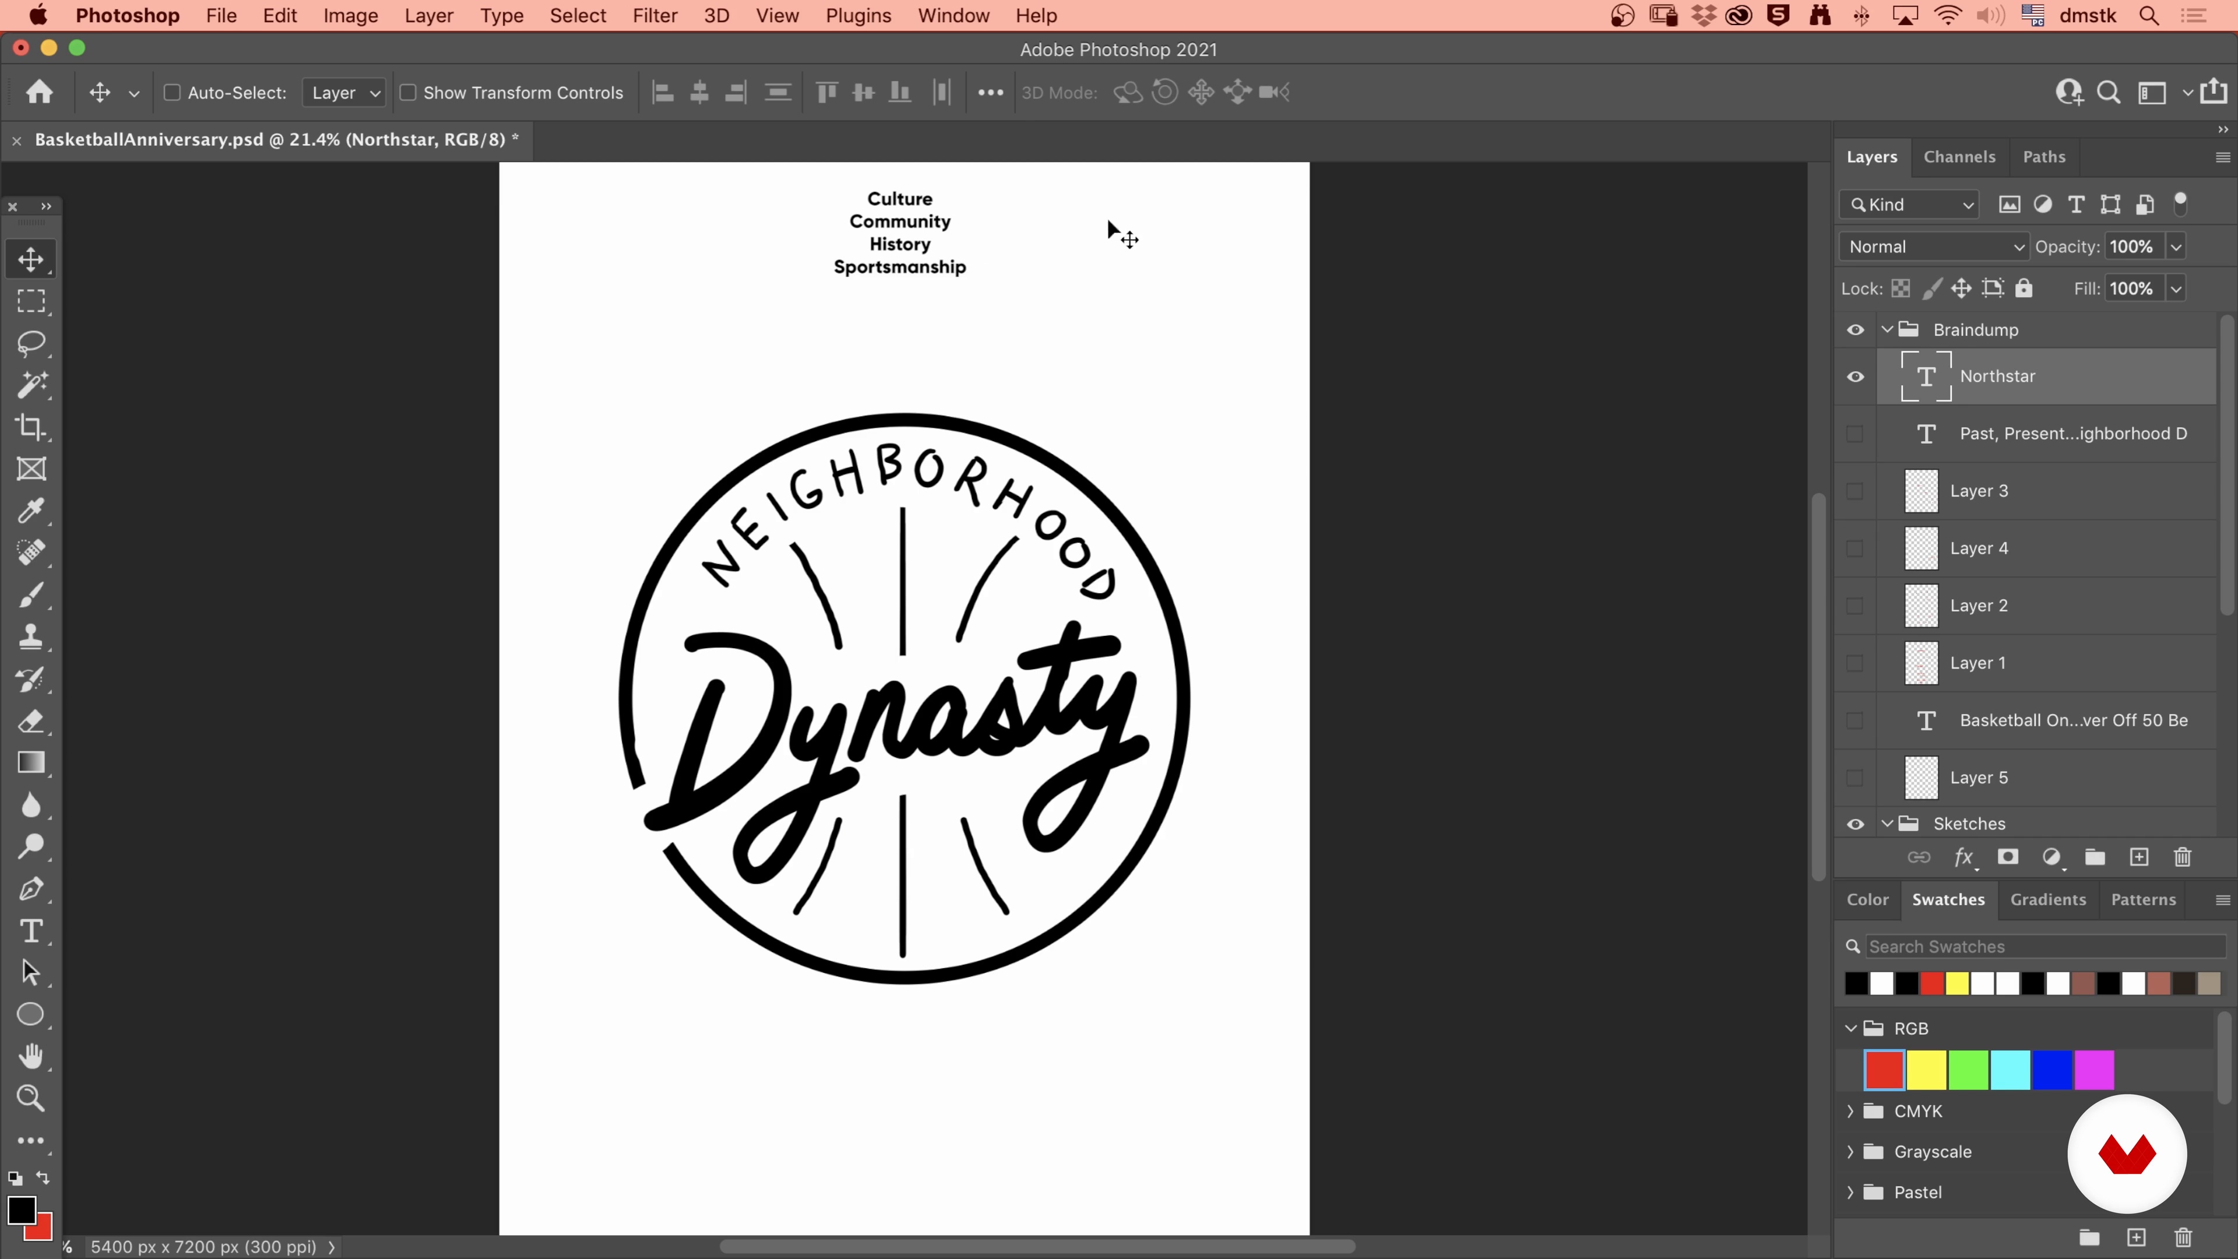Hide the Sketches group
This screenshot has width=2238, height=1259.
(1856, 825)
